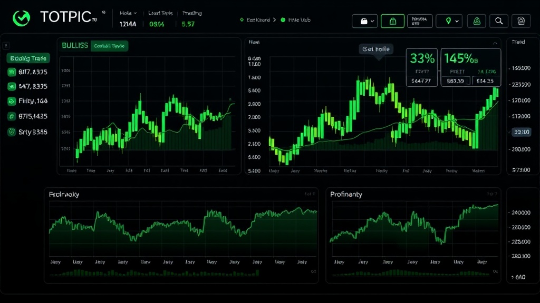The width and height of the screenshot is (540, 303).
Task: Click the icon beside '8715,1425'
Action: tap(12, 116)
